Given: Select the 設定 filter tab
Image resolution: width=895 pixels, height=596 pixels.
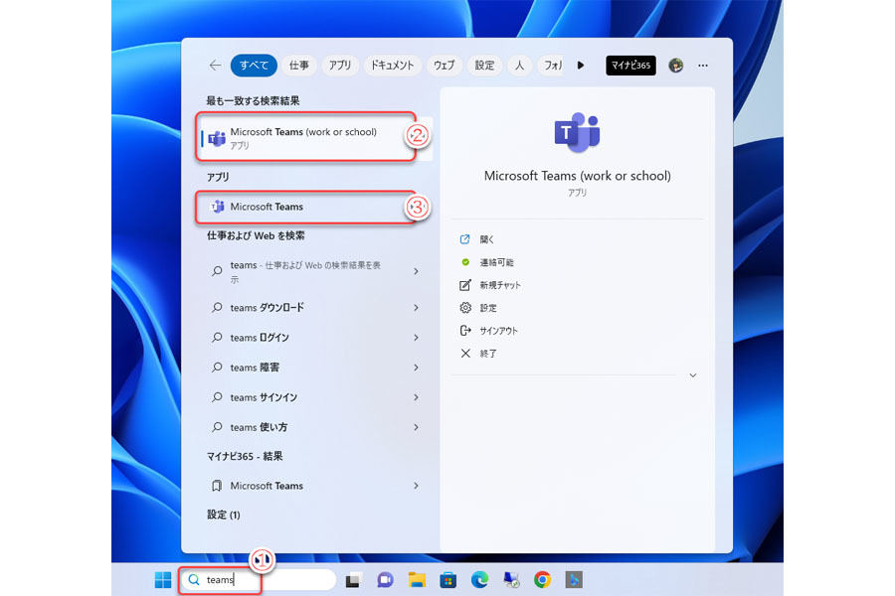Looking at the screenshot, I should 484,66.
